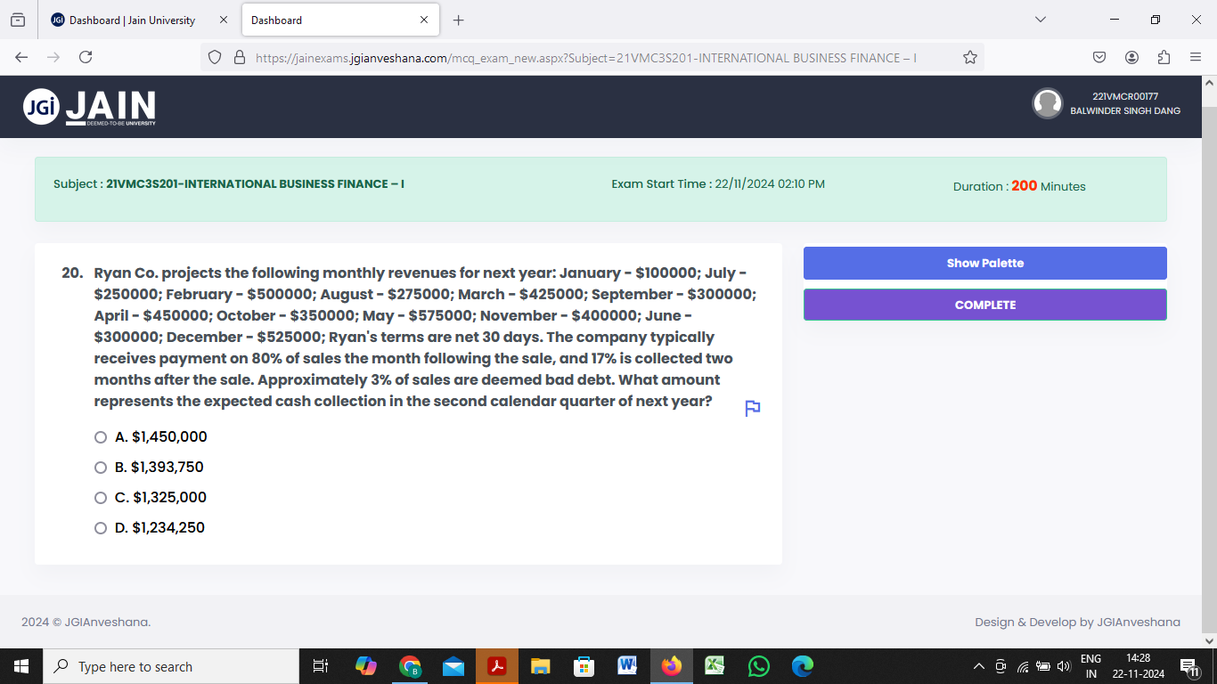The width and height of the screenshot is (1217, 684).
Task: Select answer B. $1,393,750
Action: click(x=100, y=467)
